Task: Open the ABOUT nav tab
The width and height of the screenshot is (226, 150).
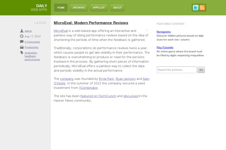Action: [117, 7]
